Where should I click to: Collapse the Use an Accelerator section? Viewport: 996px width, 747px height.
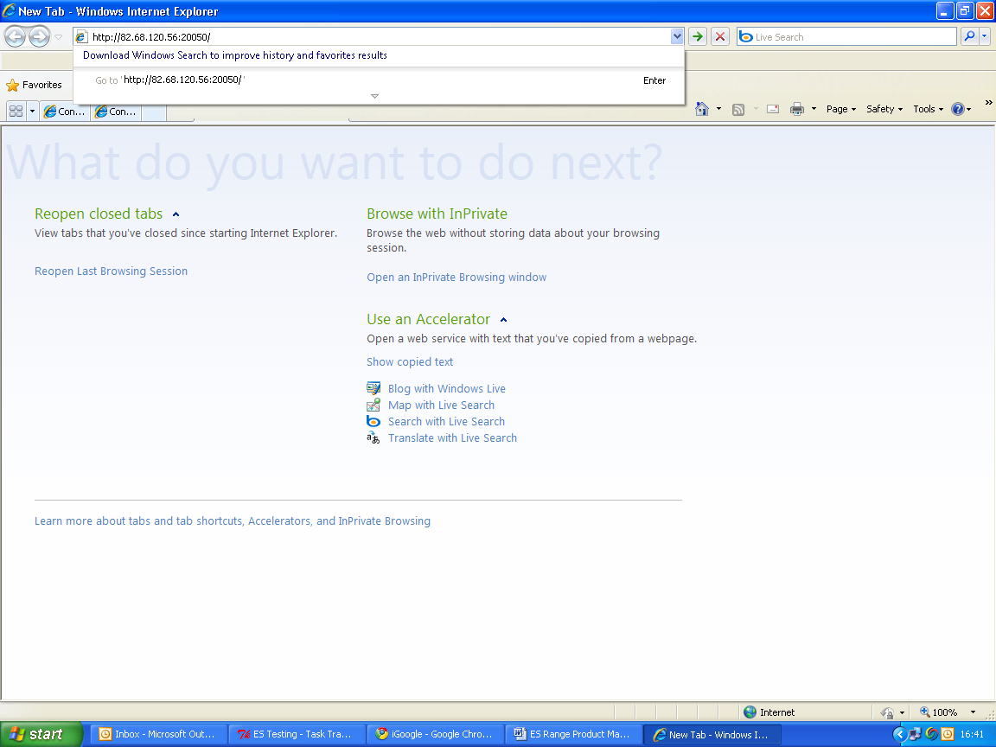[503, 319]
